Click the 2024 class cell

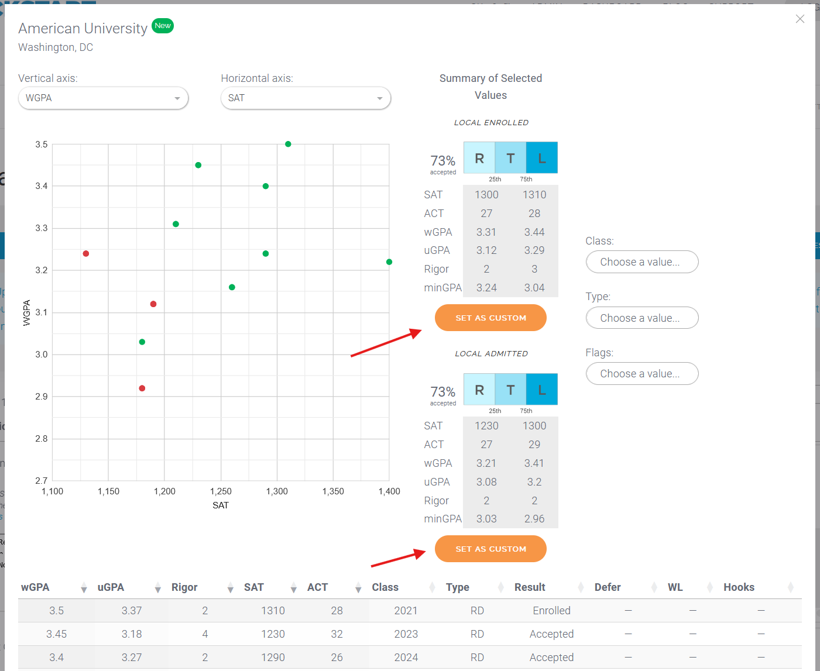point(406,658)
